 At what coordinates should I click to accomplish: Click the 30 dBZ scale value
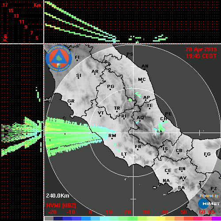(146, 212)
